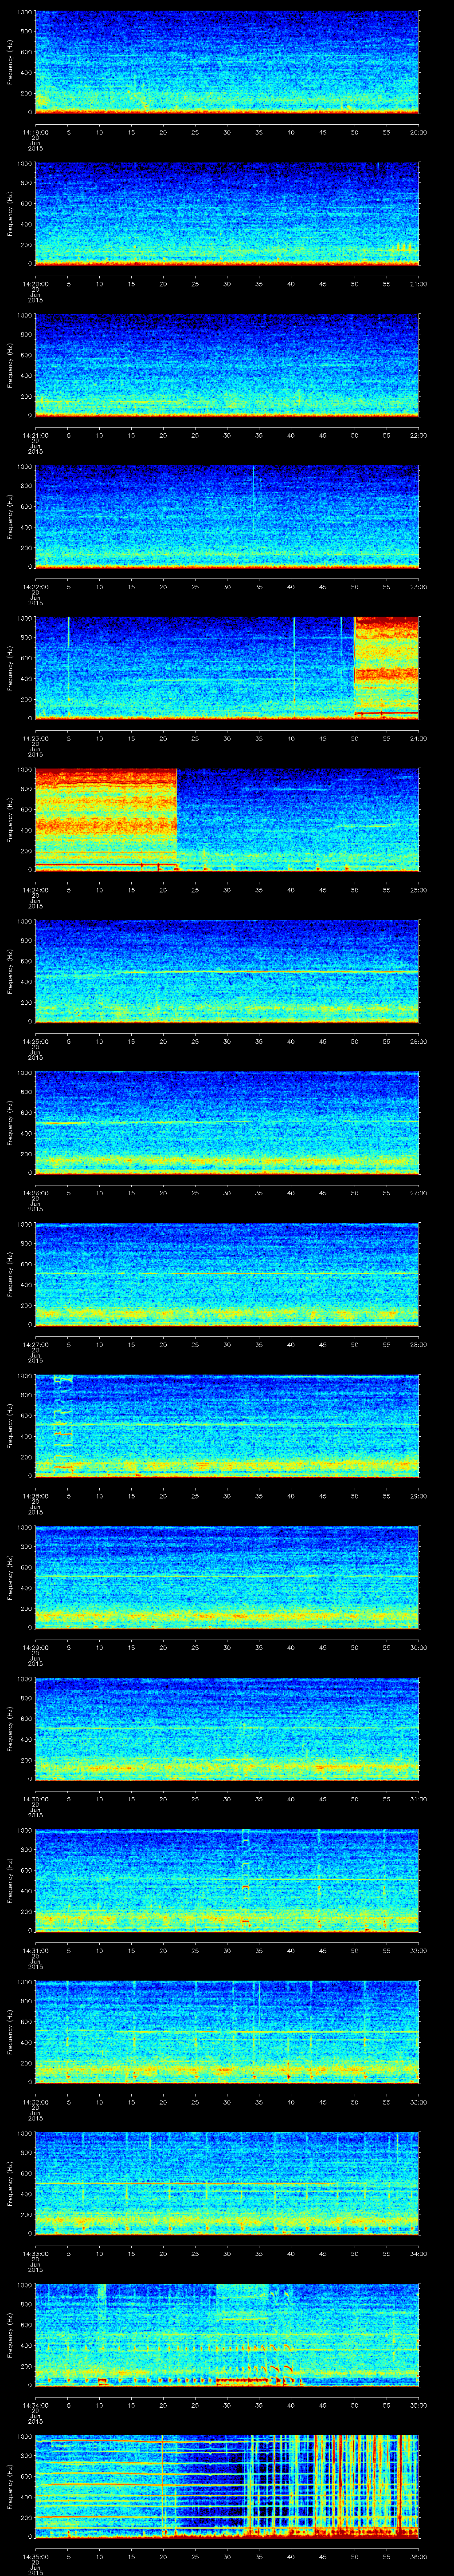Screen dimensions: 454x2576
Task: Click the '14:23:00' time label
Action: coord(35,738)
